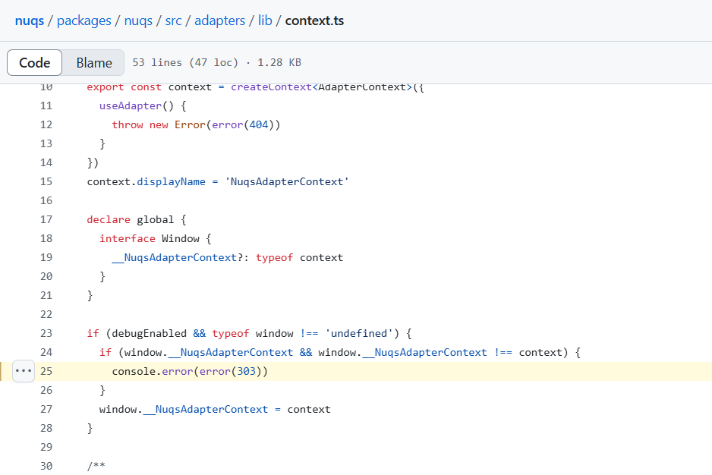
Task: Select the Code view tab
Action: tap(34, 63)
